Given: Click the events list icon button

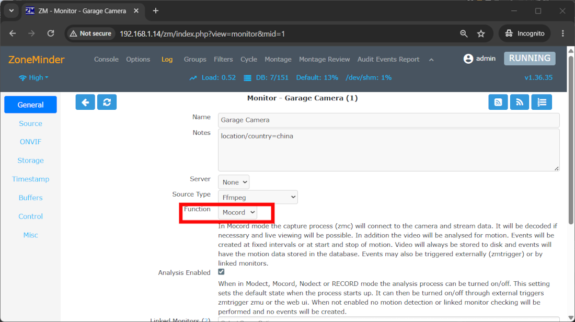Looking at the screenshot, I should pos(542,102).
